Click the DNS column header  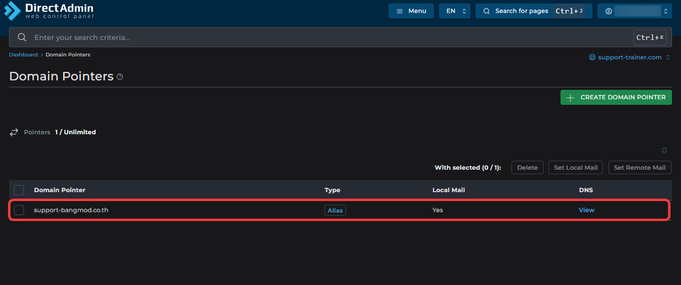(586, 190)
